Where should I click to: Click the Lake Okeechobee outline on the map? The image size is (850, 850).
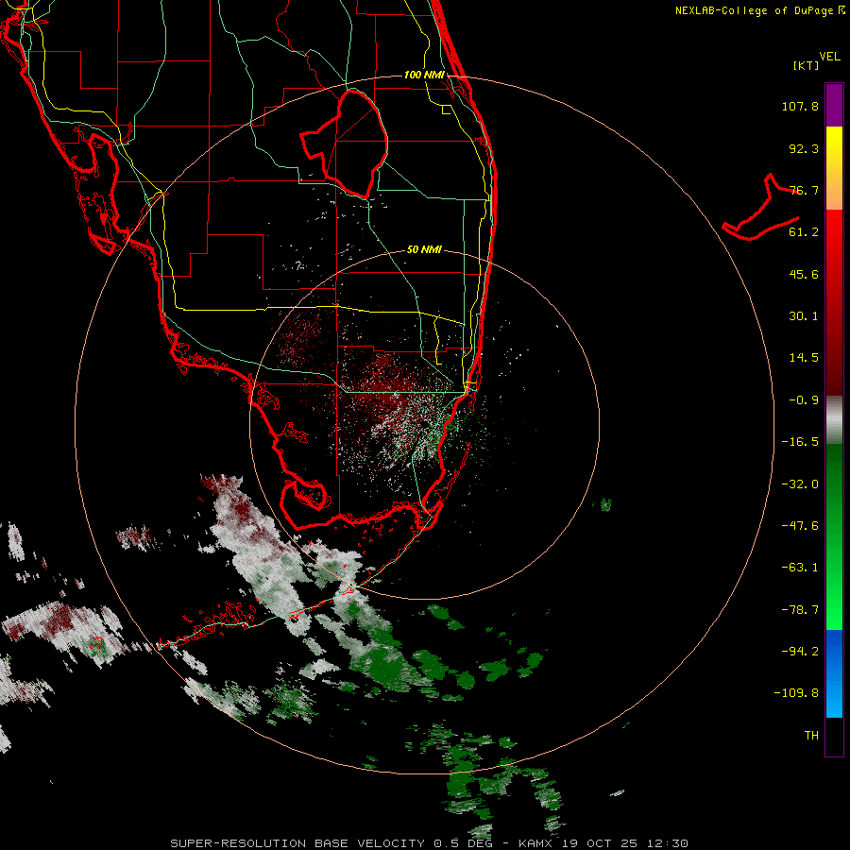pos(345,144)
